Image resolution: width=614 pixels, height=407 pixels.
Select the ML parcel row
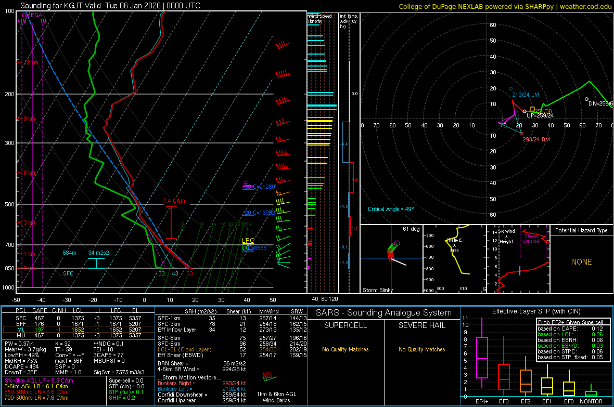[79, 330]
